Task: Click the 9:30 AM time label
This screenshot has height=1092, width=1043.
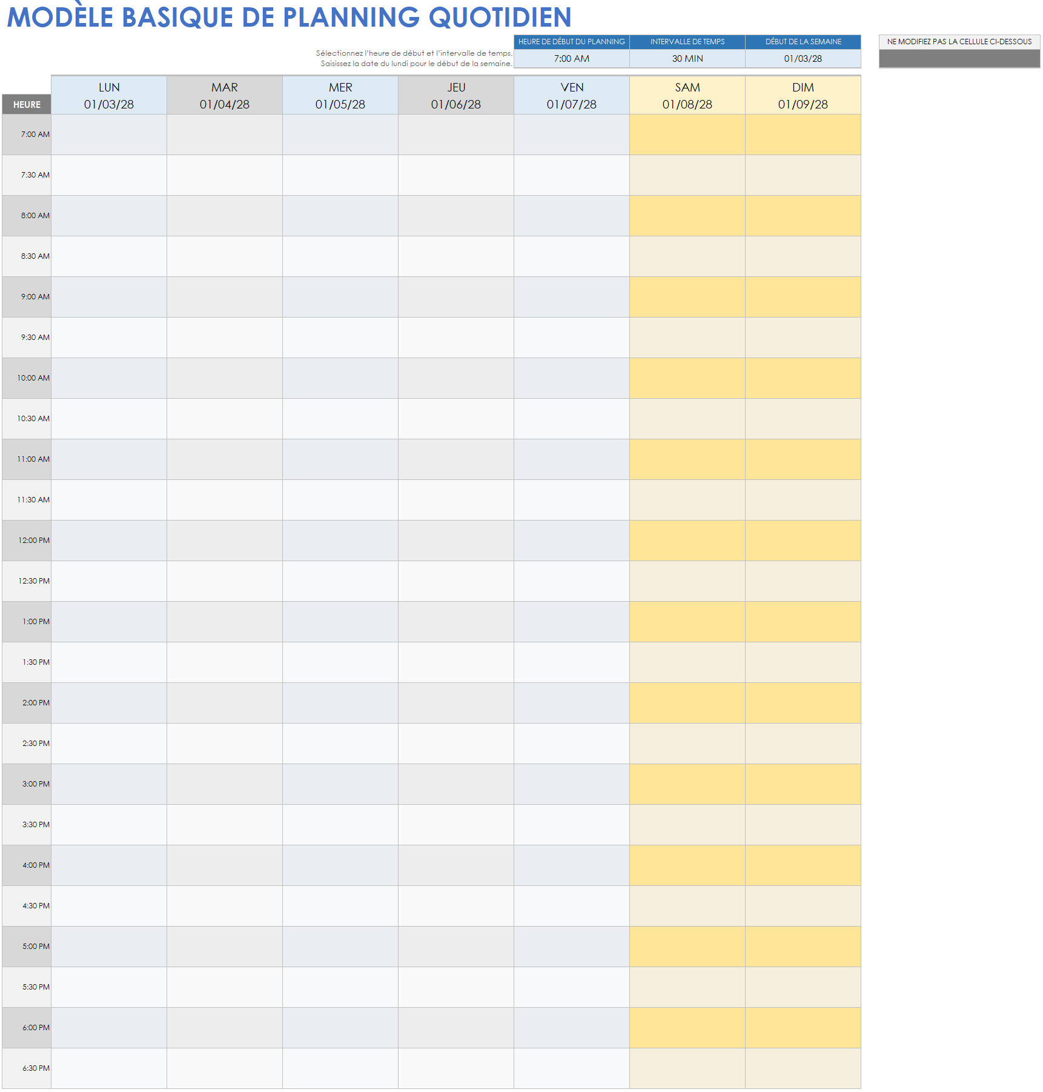Action: click(x=27, y=338)
